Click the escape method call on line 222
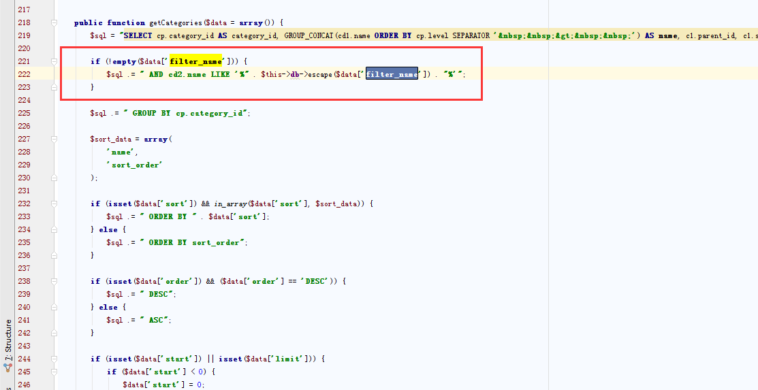 [x=319, y=74]
